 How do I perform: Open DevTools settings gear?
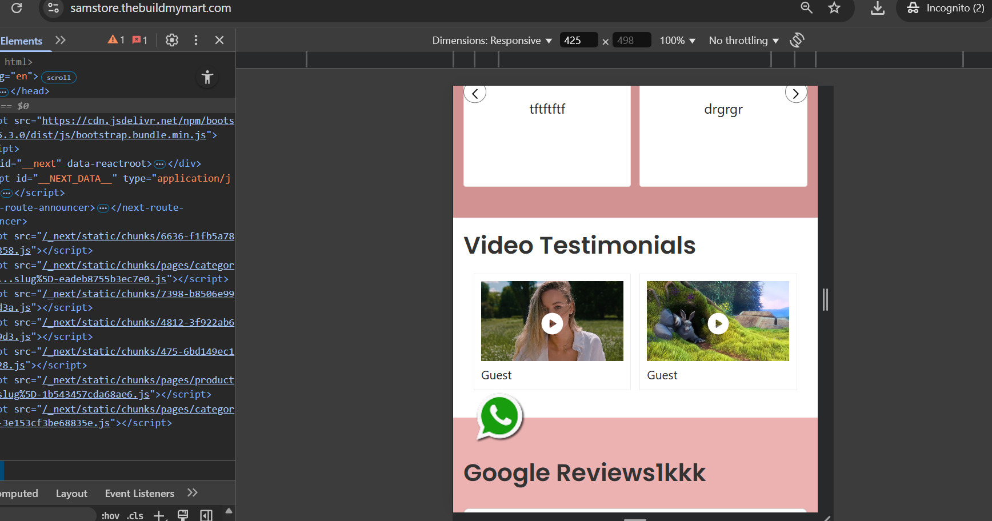[x=172, y=40]
